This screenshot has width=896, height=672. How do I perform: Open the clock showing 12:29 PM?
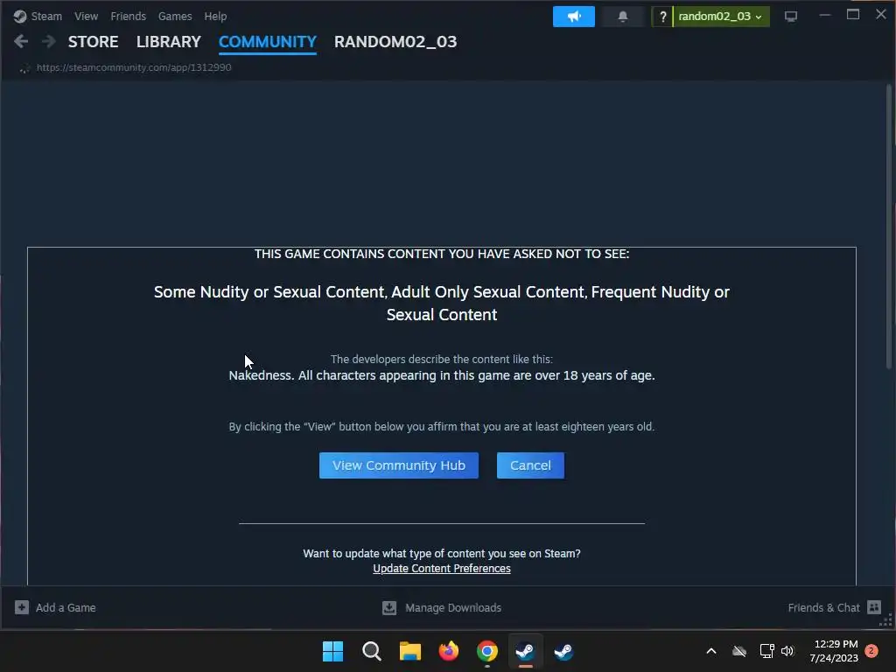[x=834, y=651]
